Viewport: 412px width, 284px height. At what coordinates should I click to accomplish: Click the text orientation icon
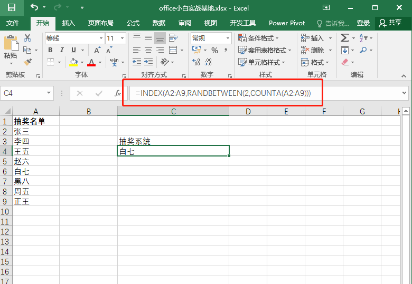click(165, 62)
